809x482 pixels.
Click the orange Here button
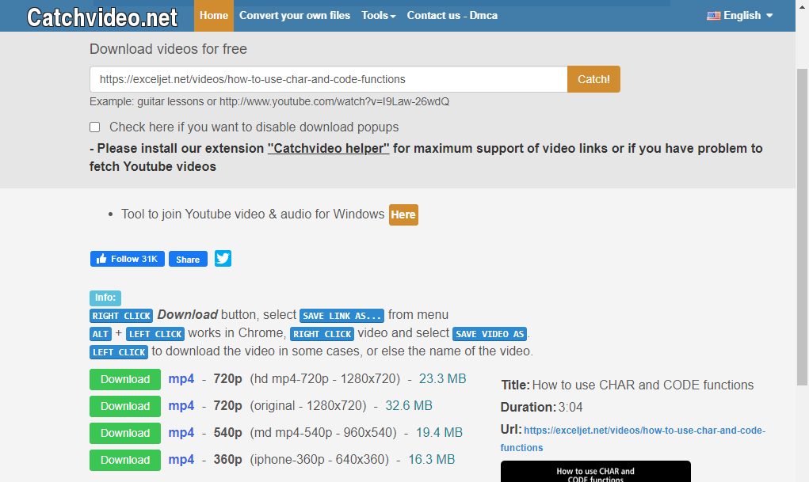pos(403,214)
